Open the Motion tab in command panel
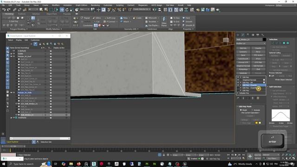Viewport: 297px width, 167px height. [x=253, y=35]
